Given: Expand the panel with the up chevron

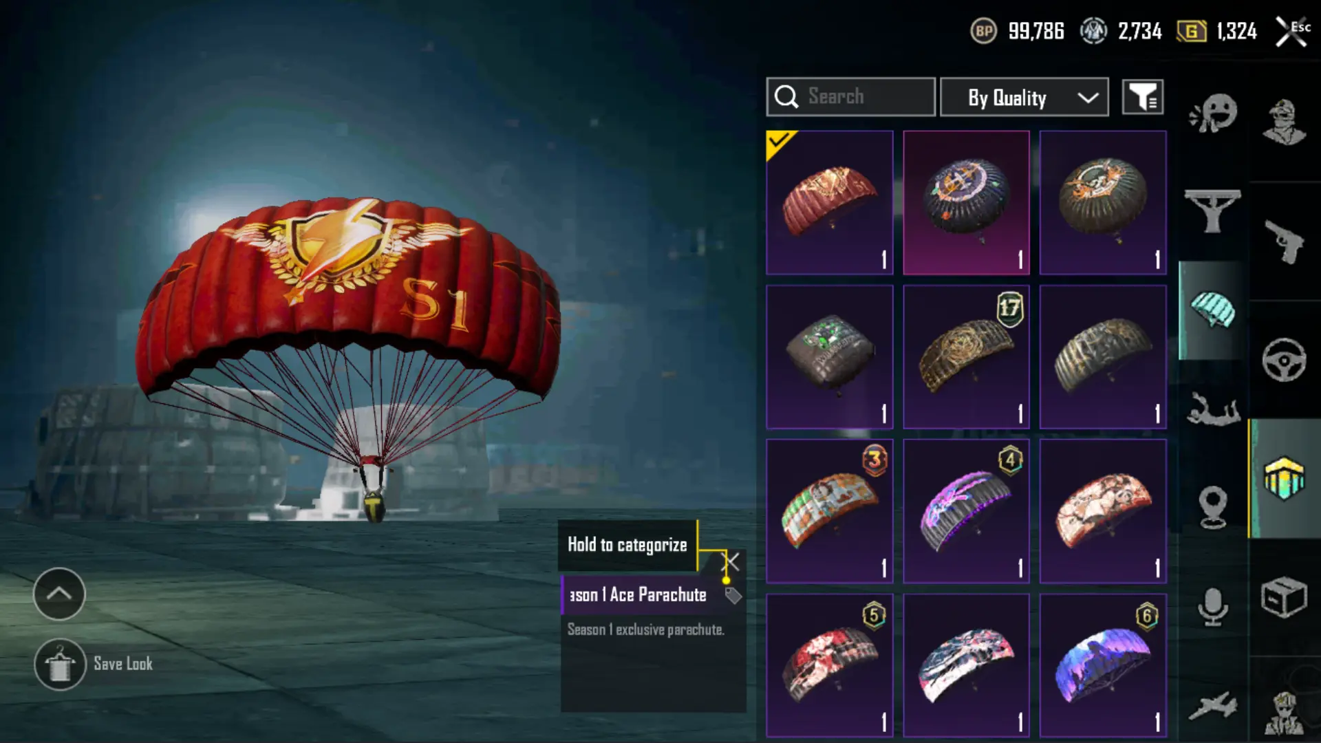Looking at the screenshot, I should click(x=59, y=594).
